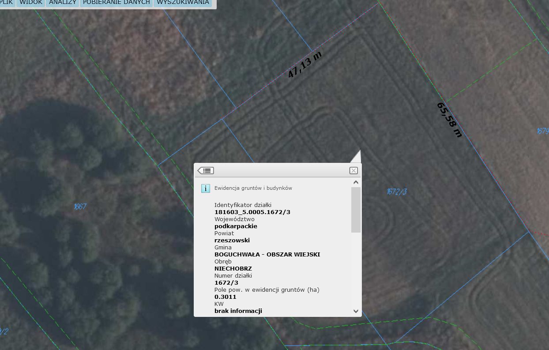Close the parcel information popup
549x350 pixels.
(353, 170)
